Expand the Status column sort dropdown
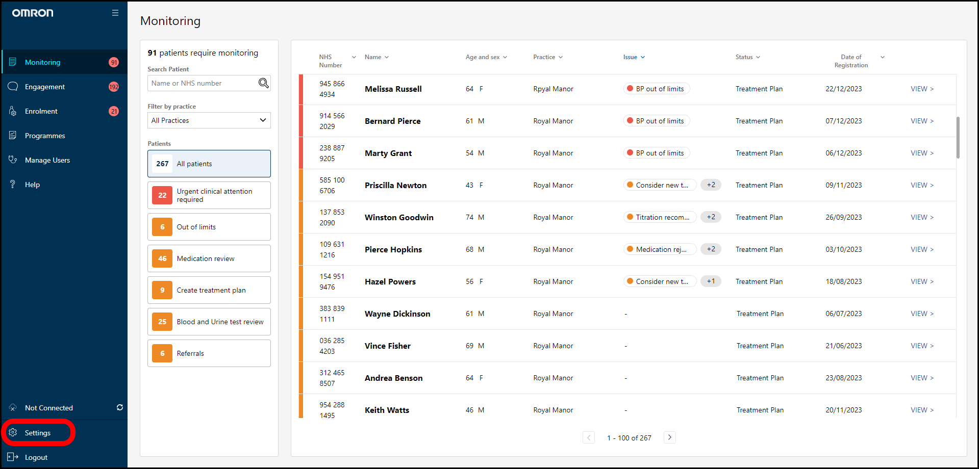This screenshot has height=469, width=979. (758, 57)
